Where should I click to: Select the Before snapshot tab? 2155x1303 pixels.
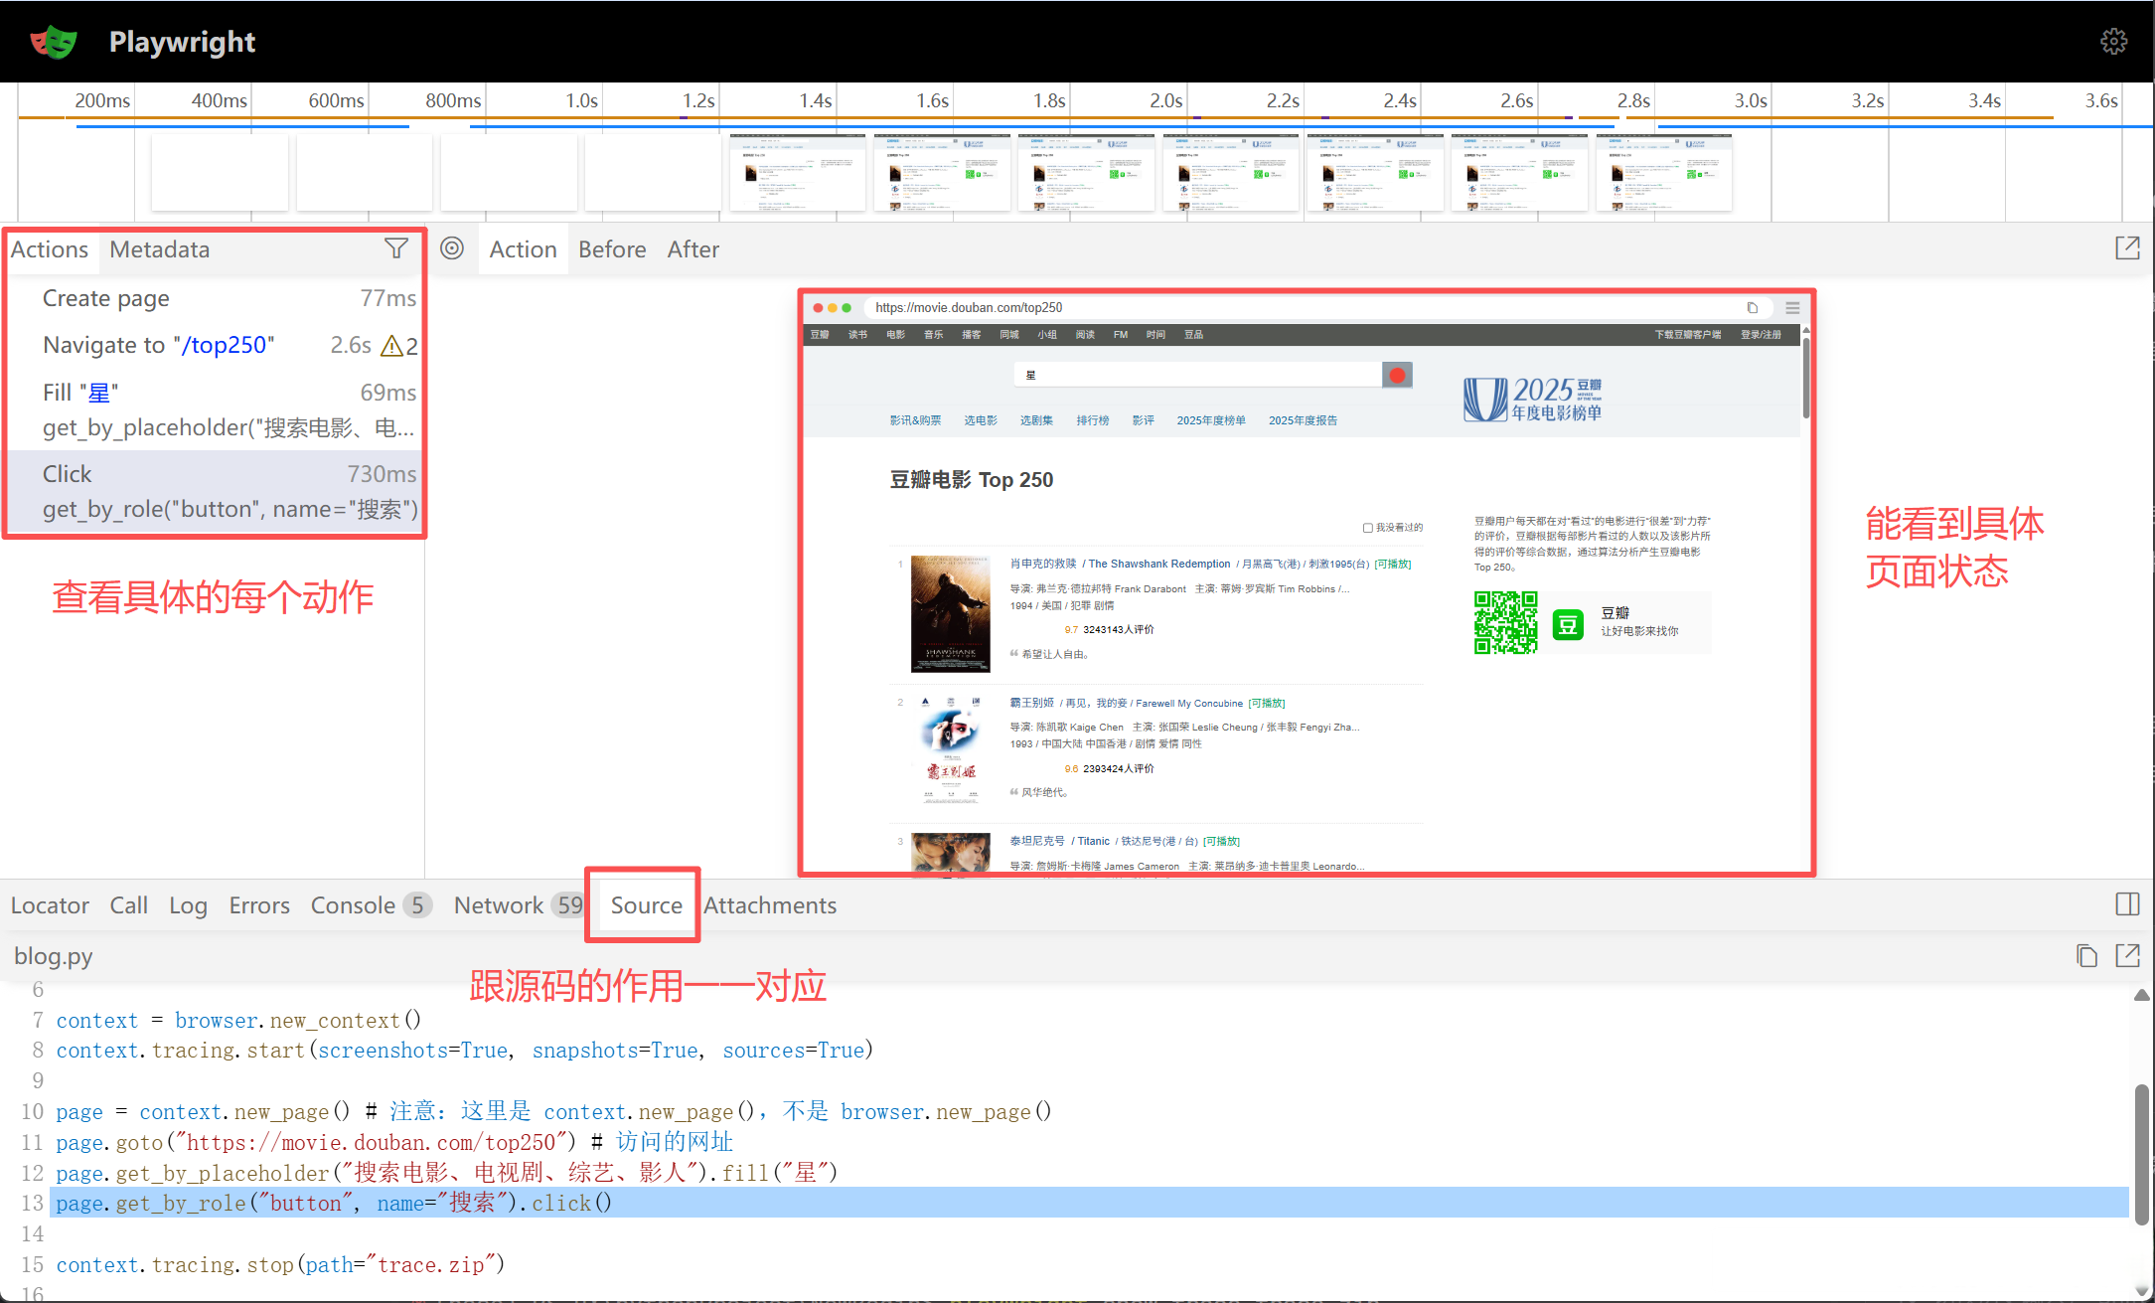611,249
